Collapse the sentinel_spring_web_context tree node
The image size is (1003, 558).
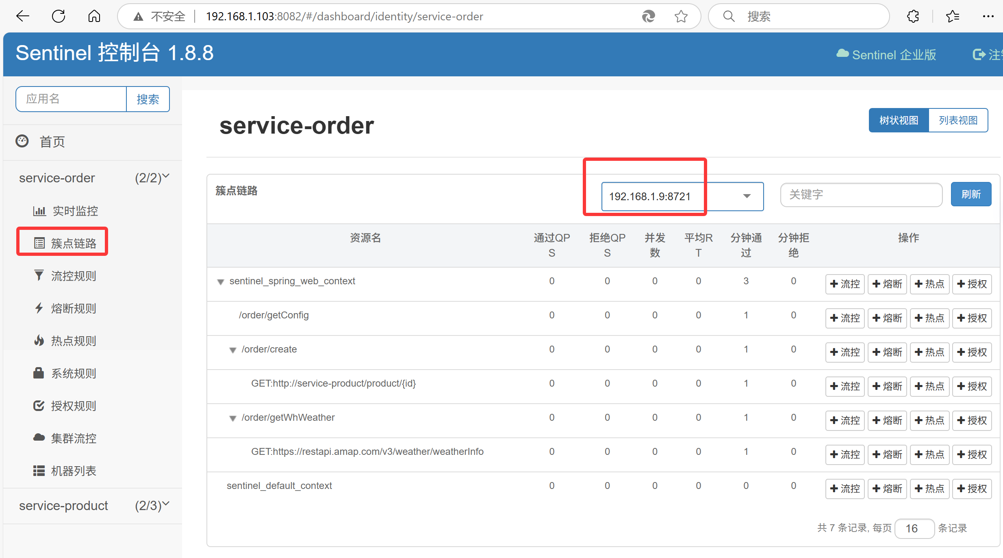coord(221,282)
